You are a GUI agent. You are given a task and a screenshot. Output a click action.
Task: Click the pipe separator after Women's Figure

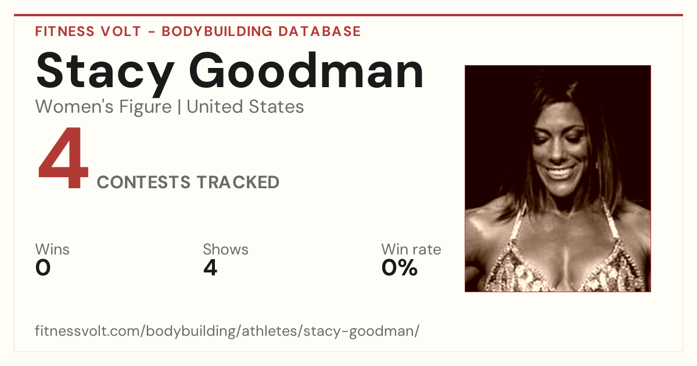click(x=179, y=107)
